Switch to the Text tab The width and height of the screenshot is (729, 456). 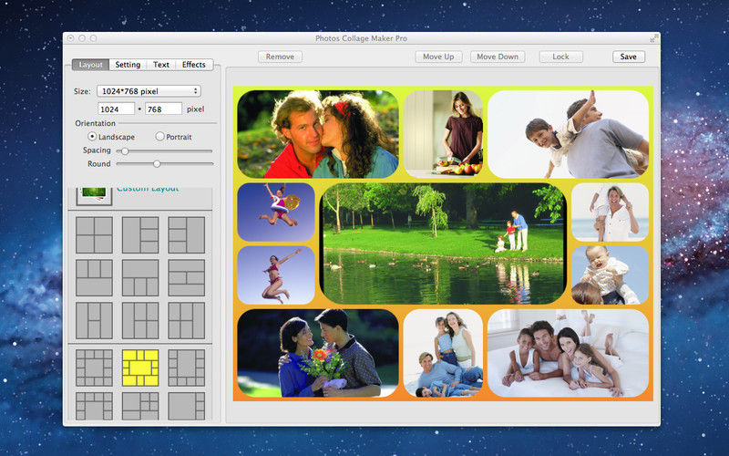[x=161, y=65]
